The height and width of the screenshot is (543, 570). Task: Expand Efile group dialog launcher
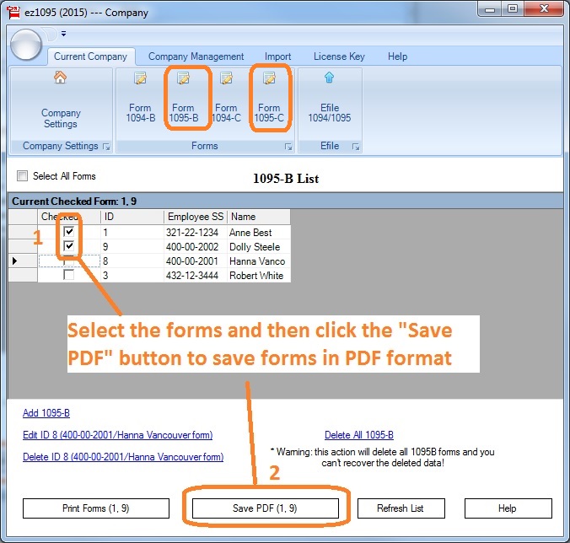point(356,147)
